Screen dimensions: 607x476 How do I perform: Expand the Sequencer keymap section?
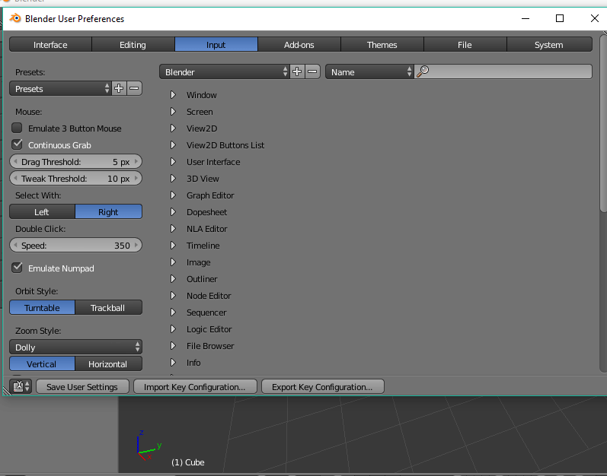[173, 313]
